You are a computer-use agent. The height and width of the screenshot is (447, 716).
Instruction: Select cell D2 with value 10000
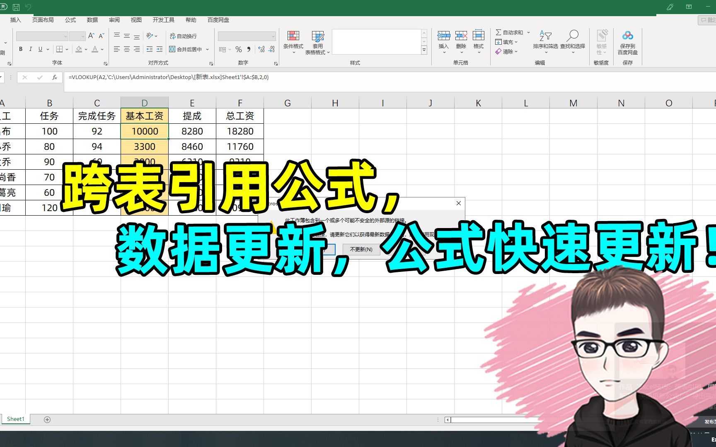(x=145, y=131)
